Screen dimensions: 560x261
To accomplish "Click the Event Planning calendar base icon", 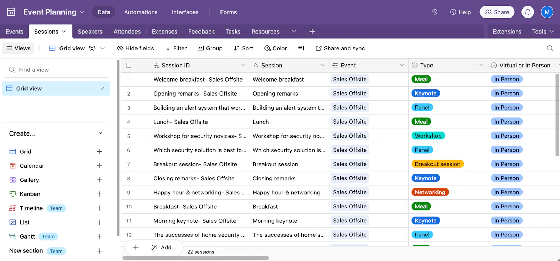I will click(11, 12).
